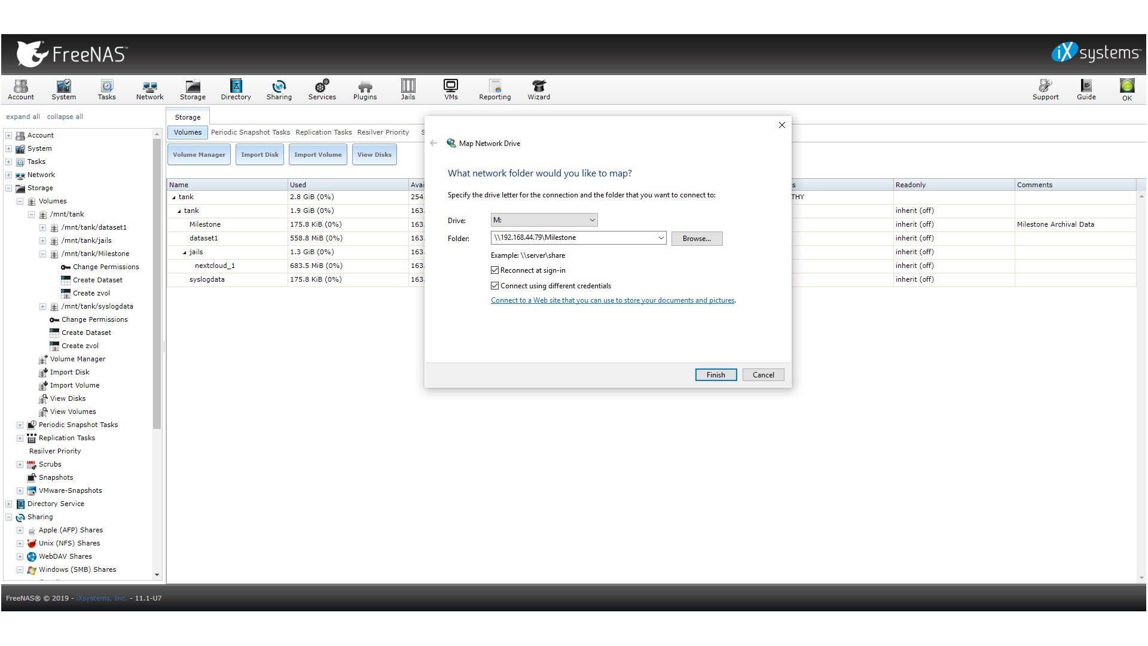This screenshot has width=1148, height=646.
Task: Click the View Disks button
Action: 374,154
